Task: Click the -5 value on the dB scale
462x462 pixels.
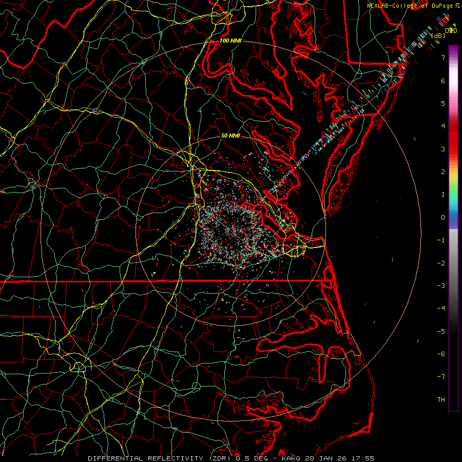Action: (441, 332)
